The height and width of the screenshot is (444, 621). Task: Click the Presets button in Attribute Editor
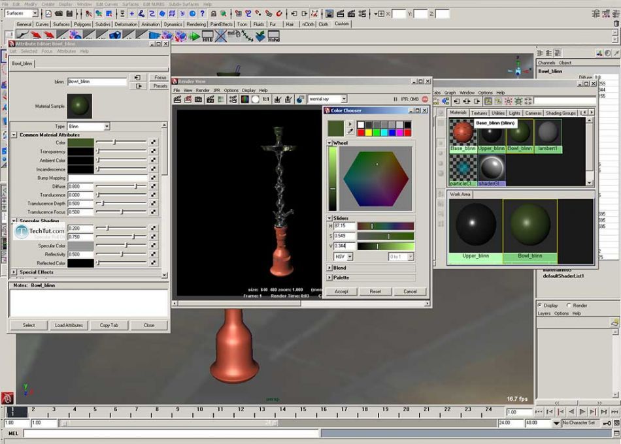click(159, 86)
